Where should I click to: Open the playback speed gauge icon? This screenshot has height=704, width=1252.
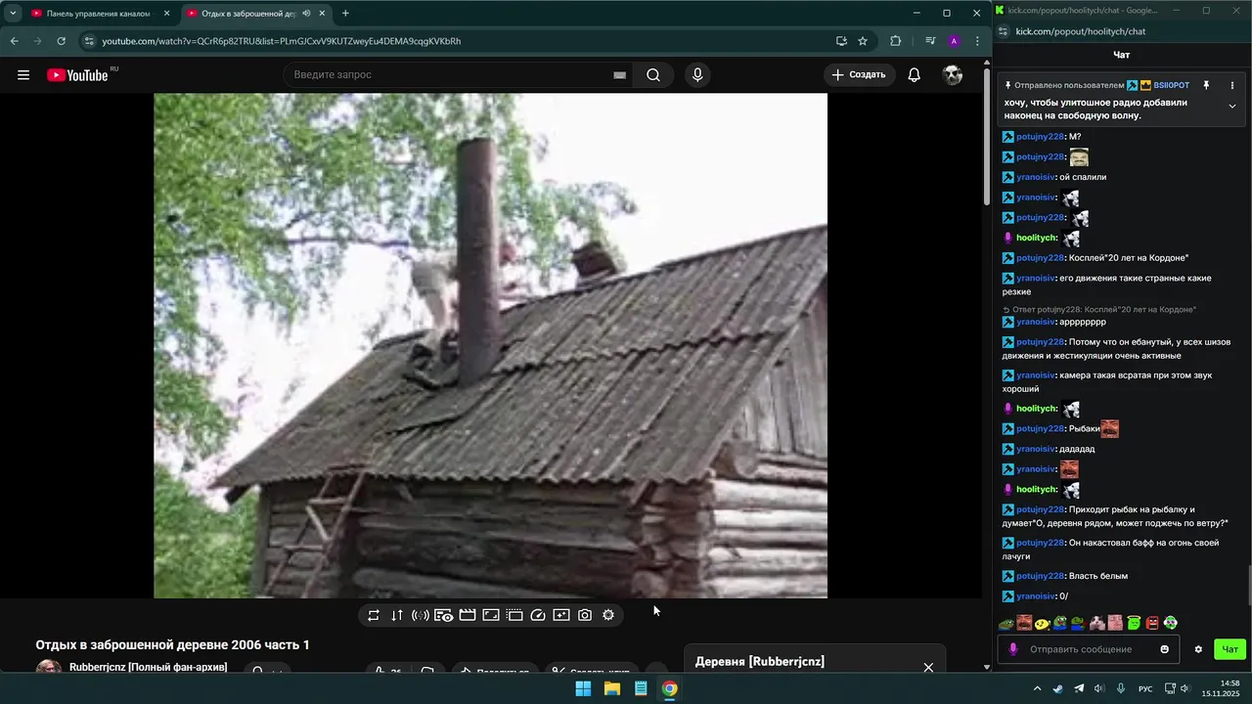click(538, 615)
